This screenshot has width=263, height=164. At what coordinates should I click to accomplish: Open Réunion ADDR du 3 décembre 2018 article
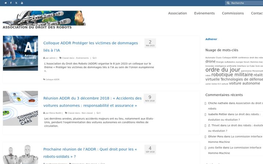coord(92,102)
